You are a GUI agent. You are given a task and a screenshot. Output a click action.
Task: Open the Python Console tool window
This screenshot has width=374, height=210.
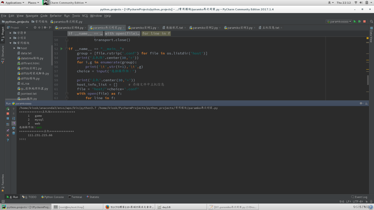52,197
